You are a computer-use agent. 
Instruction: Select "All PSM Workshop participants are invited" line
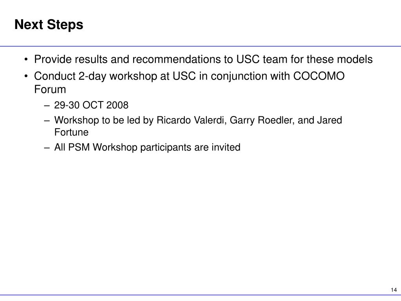coord(147,147)
